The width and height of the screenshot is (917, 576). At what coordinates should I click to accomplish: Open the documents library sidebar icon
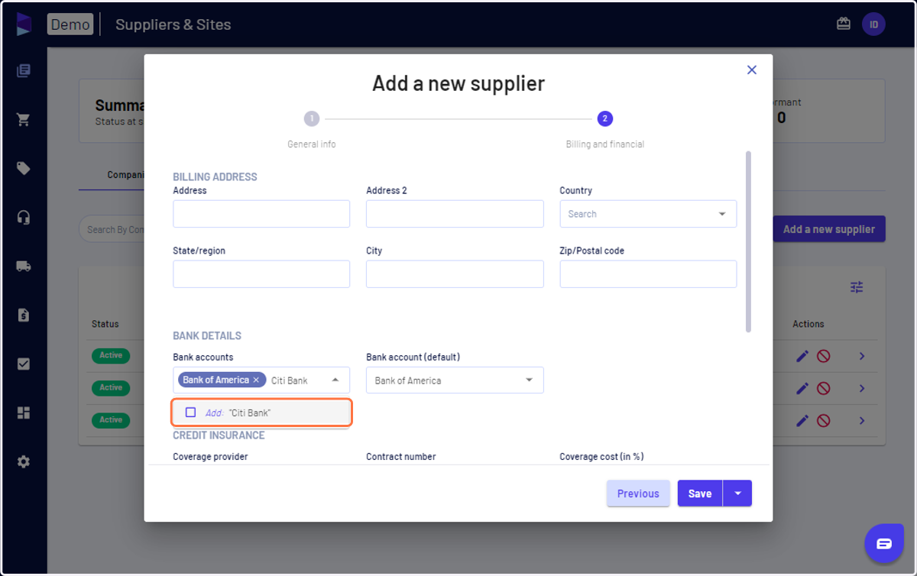[x=24, y=71]
